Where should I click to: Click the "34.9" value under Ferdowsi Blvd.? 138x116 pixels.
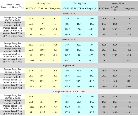(x=67, y=45)
